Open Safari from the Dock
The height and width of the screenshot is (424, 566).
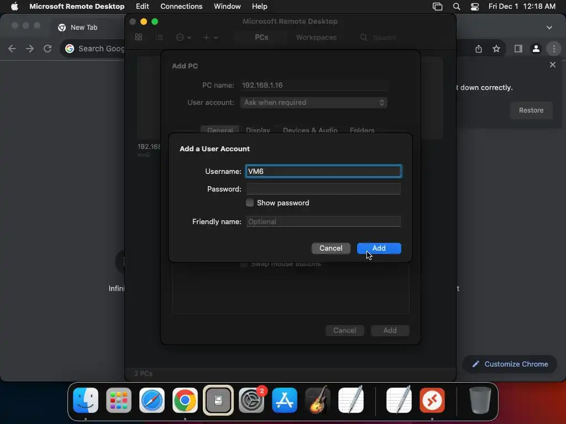click(152, 400)
